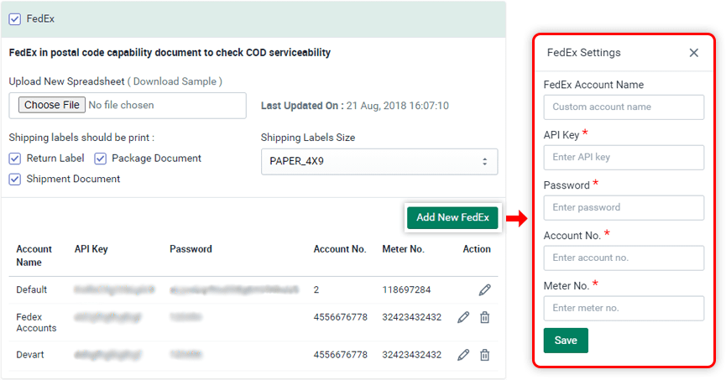Open the Download Sample link
This screenshot has width=726, height=380.
176,81
